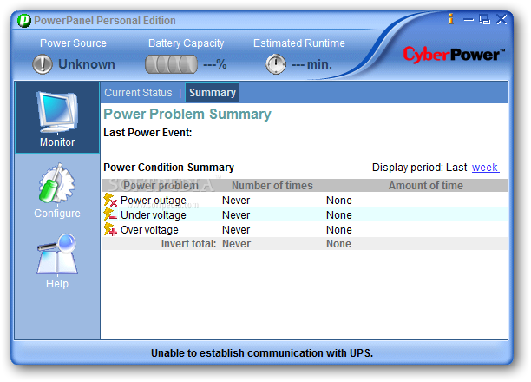Click the Number of times column header
Image resolution: width=531 pixels, height=382 pixels.
[x=272, y=186]
